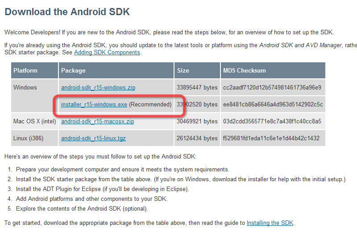Click the Size column header
This screenshot has height=240, width=357.
[197, 70]
